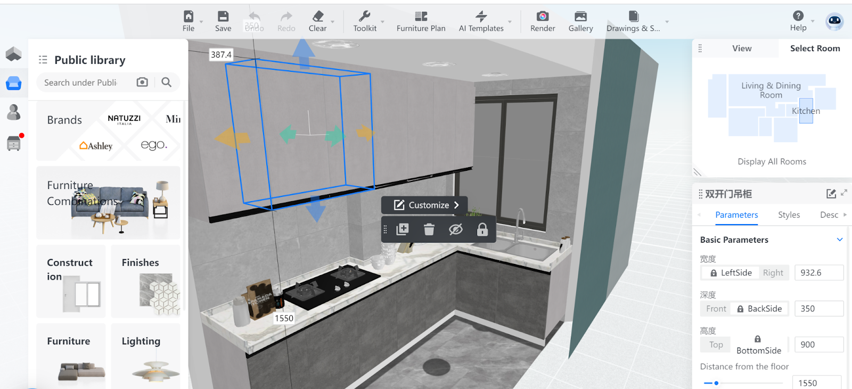
Task: Switch to the Select Room tab
Action: pos(815,48)
